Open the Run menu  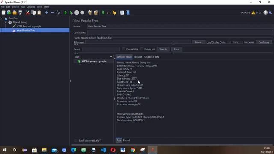pyautogui.click(x=23, y=7)
